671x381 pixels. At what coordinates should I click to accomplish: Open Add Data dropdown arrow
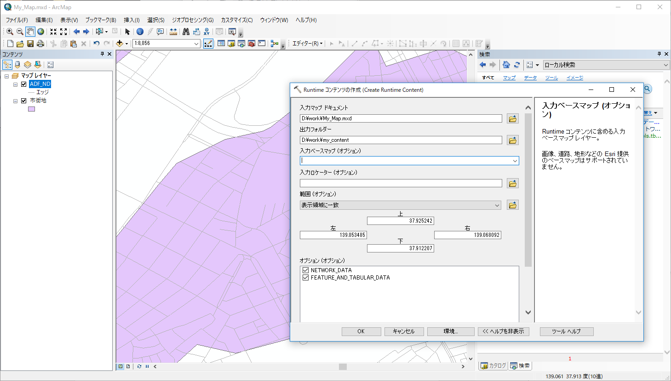(x=126, y=44)
